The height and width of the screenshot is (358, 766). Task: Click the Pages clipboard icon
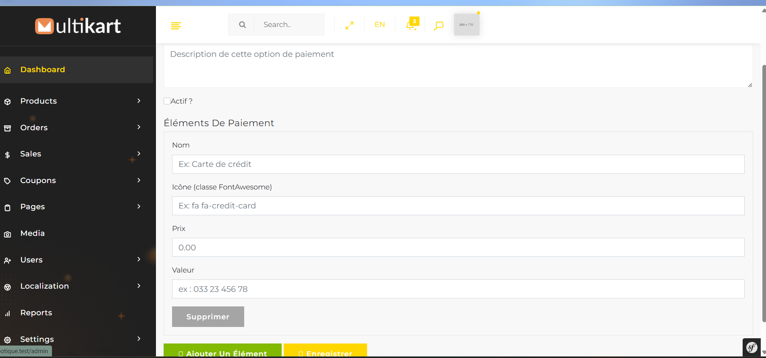(7, 208)
